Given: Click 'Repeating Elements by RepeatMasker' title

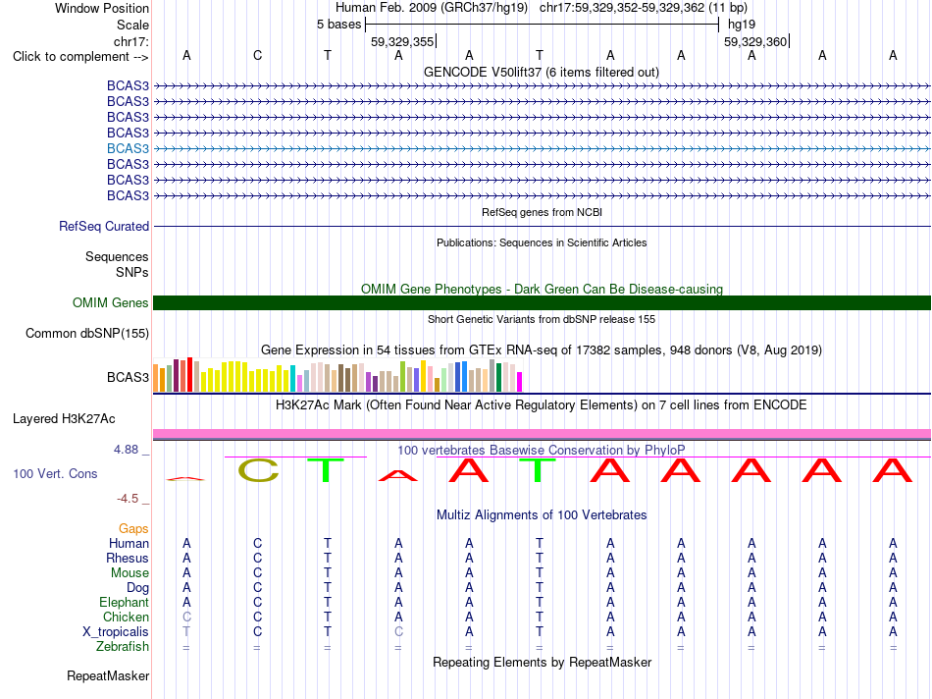Looking at the screenshot, I should [x=542, y=662].
